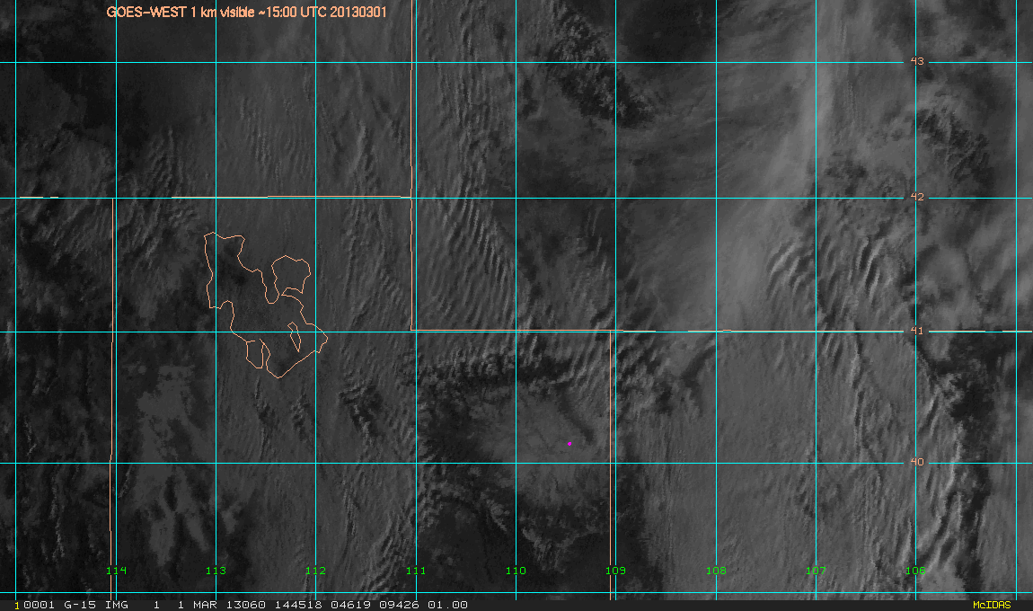This screenshot has height=611, width=1033.
Task: Click the McIDAS label in the status bar
Action: 992,605
